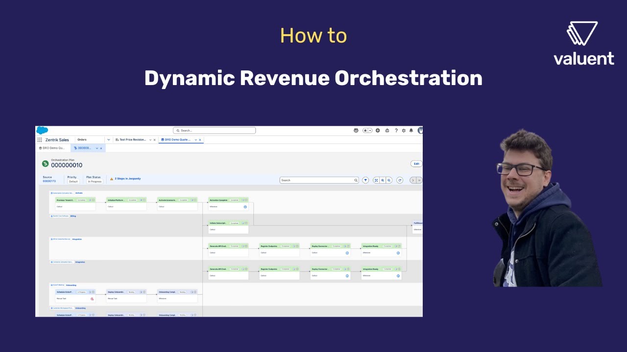Open the user profile avatar
Image resolution: width=627 pixels, height=352 pixels.
click(x=420, y=131)
